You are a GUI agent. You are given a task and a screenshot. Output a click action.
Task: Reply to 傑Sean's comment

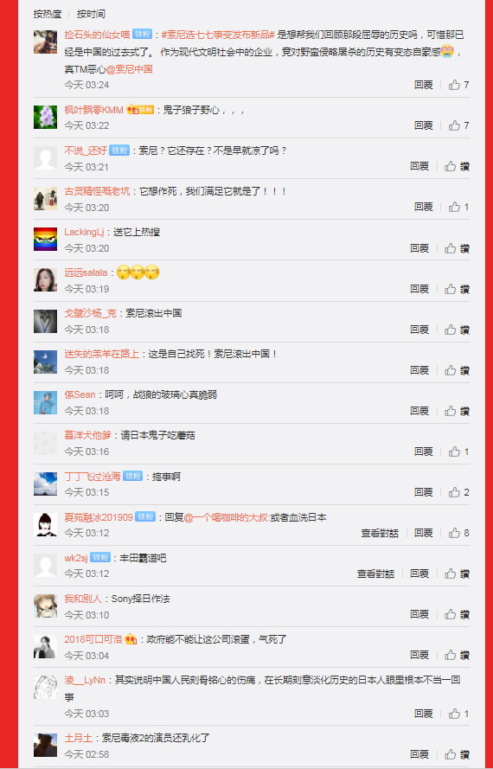419,411
